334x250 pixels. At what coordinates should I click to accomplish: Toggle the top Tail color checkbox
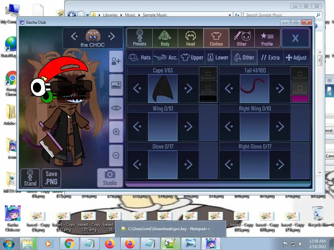pos(300,74)
